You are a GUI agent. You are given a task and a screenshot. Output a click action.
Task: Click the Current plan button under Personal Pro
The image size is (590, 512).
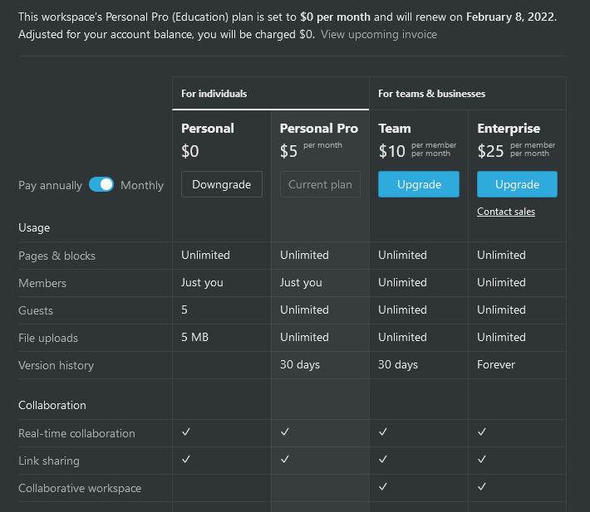(x=320, y=184)
